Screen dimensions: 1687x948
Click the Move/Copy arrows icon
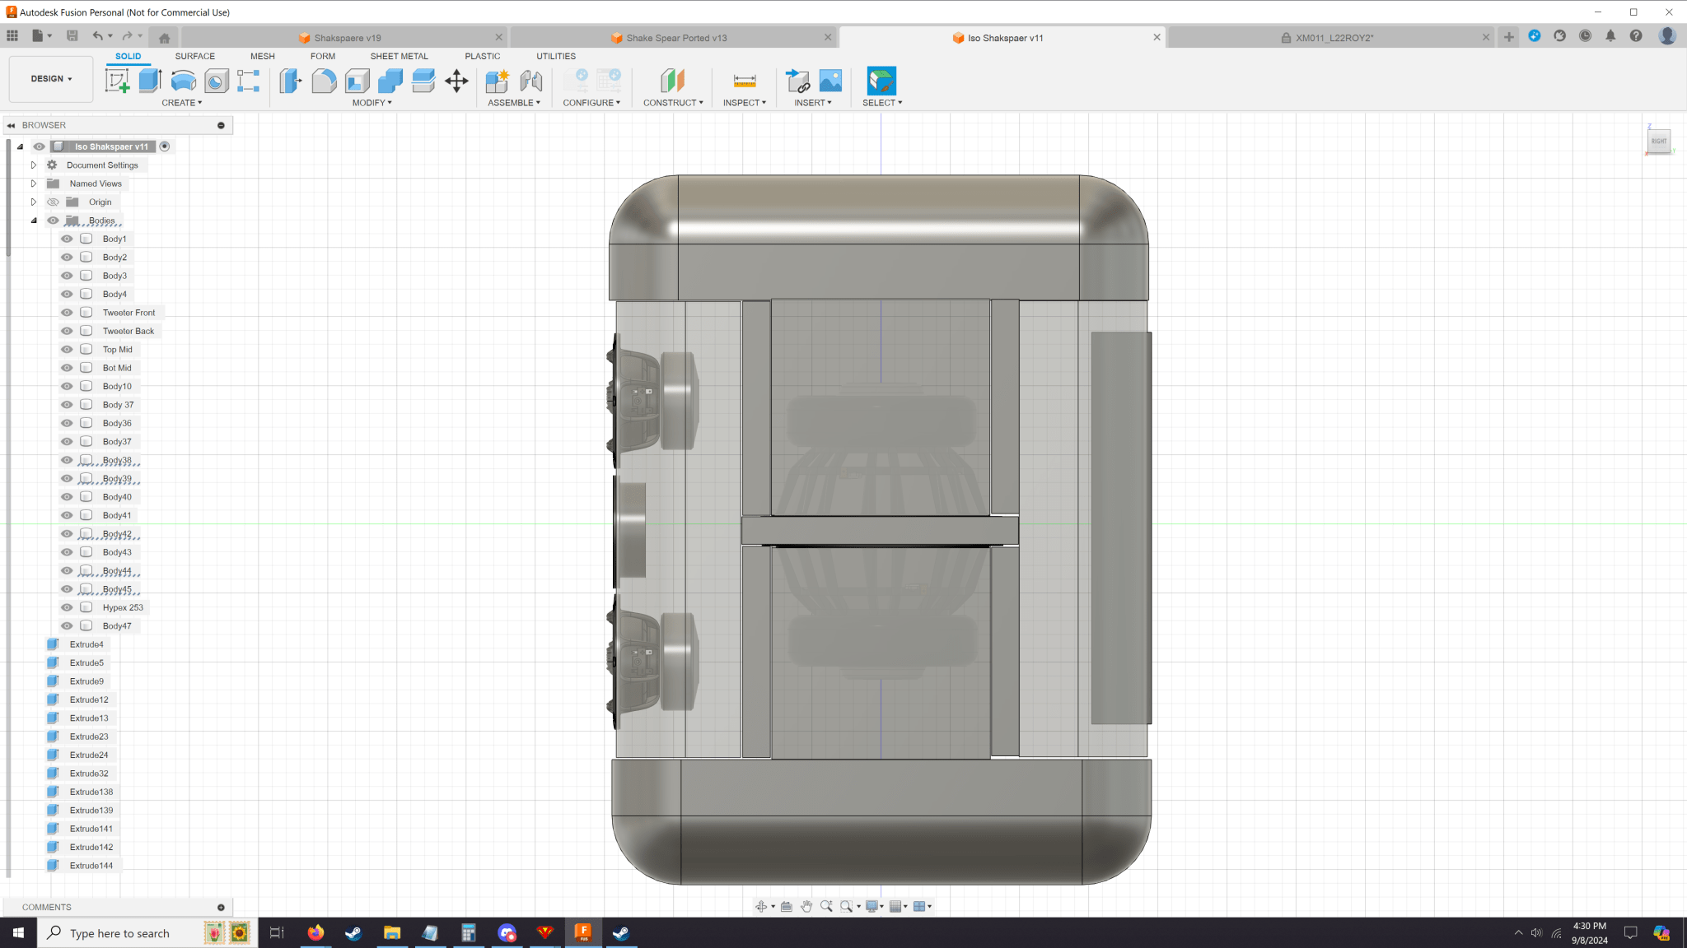pyautogui.click(x=456, y=81)
